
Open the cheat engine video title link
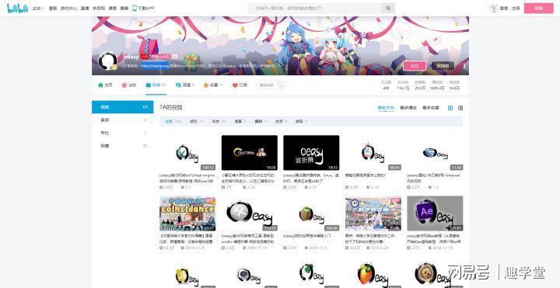tap(187, 178)
